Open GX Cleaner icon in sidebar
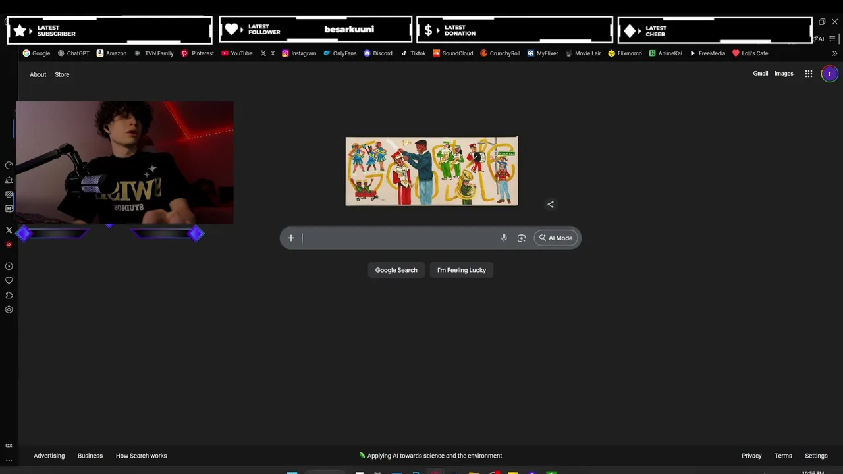This screenshot has height=474, width=843. (9, 180)
